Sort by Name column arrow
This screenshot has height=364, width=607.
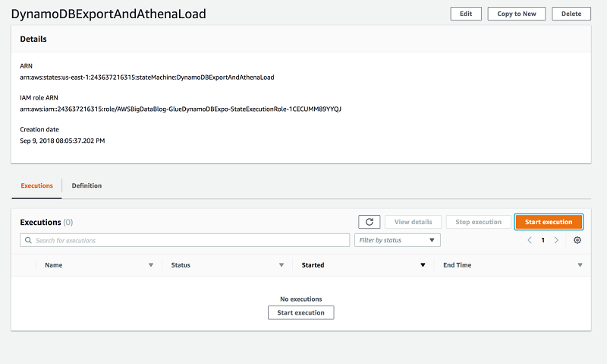tap(151, 265)
